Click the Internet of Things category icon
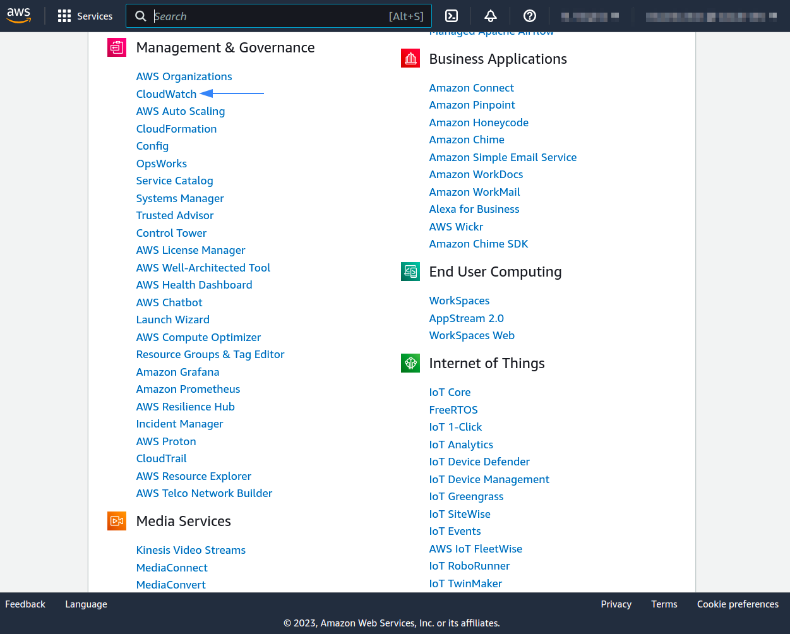Image resolution: width=790 pixels, height=634 pixels. [x=410, y=363]
